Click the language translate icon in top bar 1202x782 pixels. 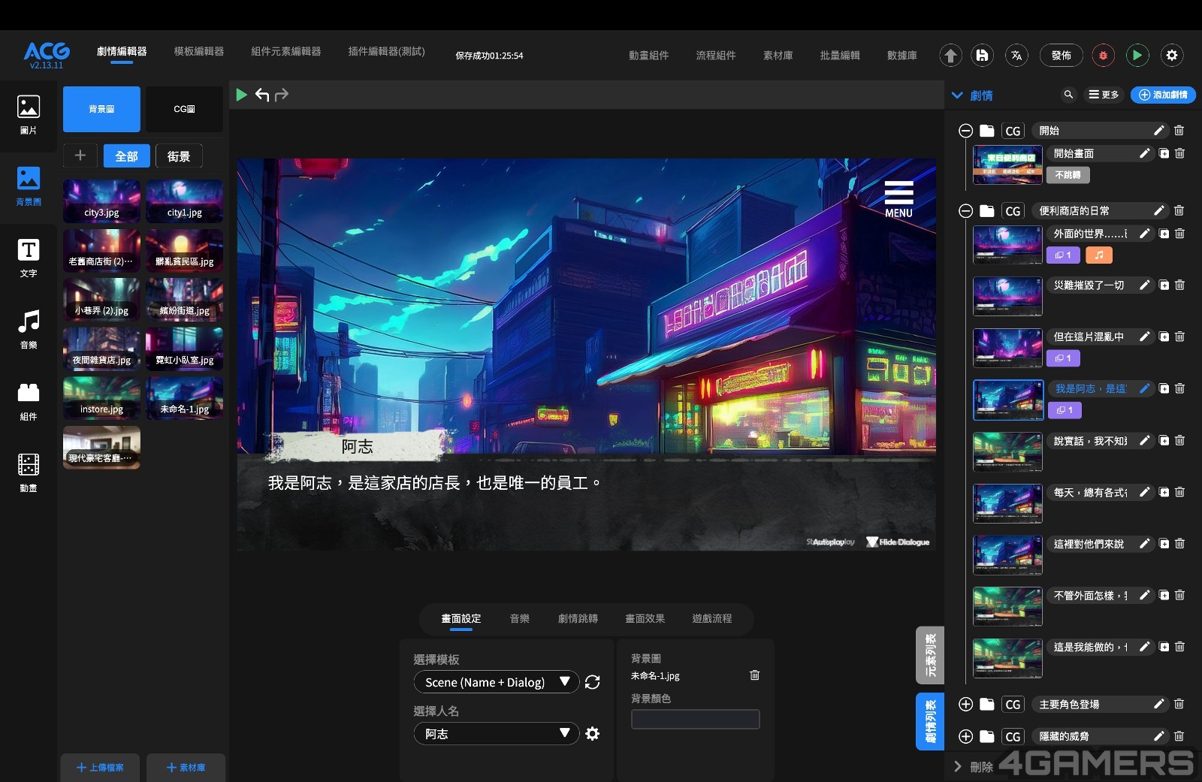coord(1016,55)
